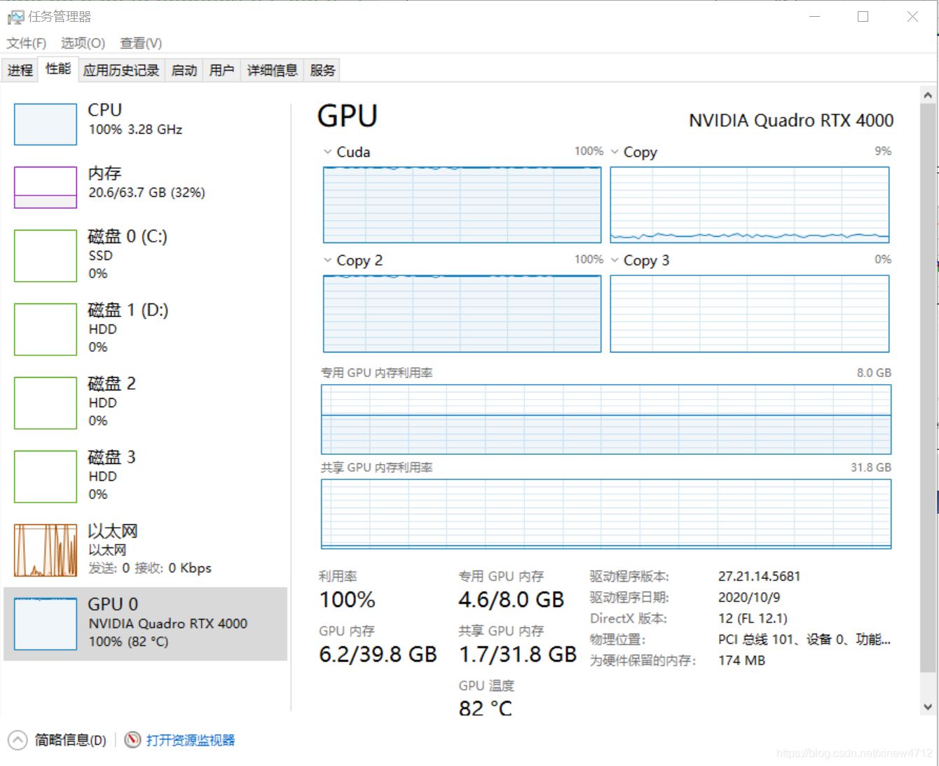Click the Task Manager app icon in title bar
This screenshot has height=766, width=939.
(x=15, y=17)
